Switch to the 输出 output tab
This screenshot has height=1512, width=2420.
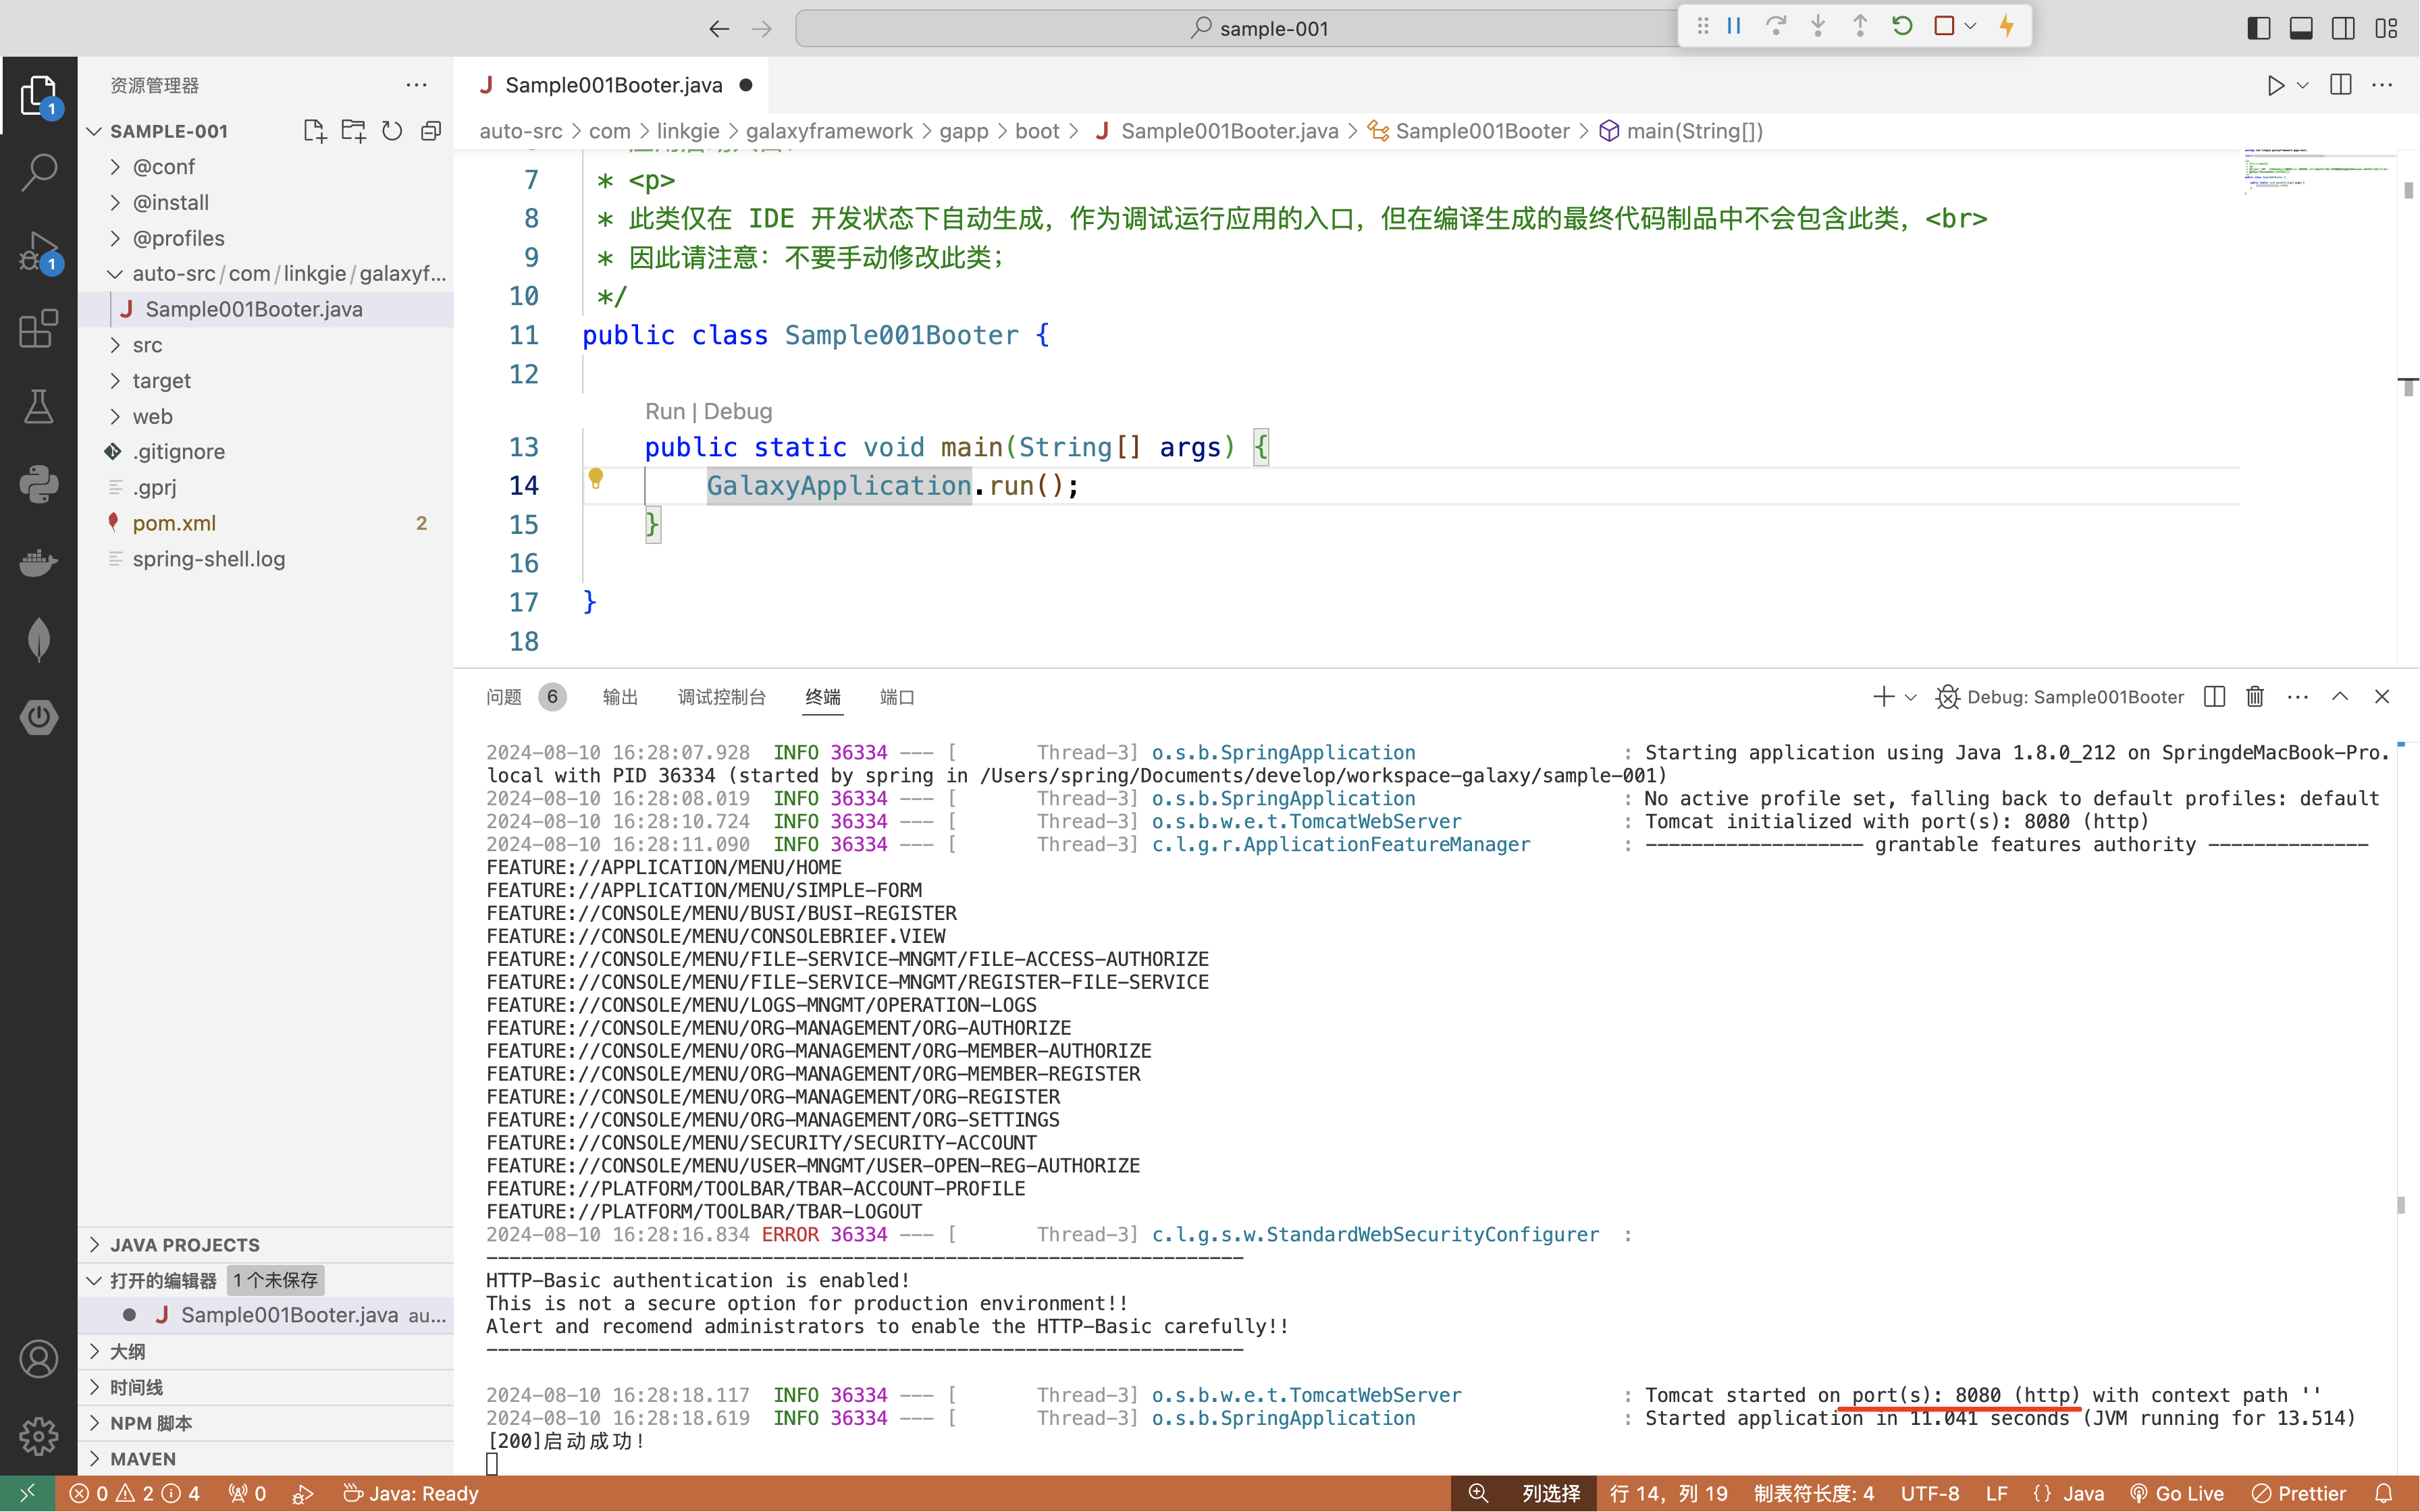pyautogui.click(x=620, y=697)
